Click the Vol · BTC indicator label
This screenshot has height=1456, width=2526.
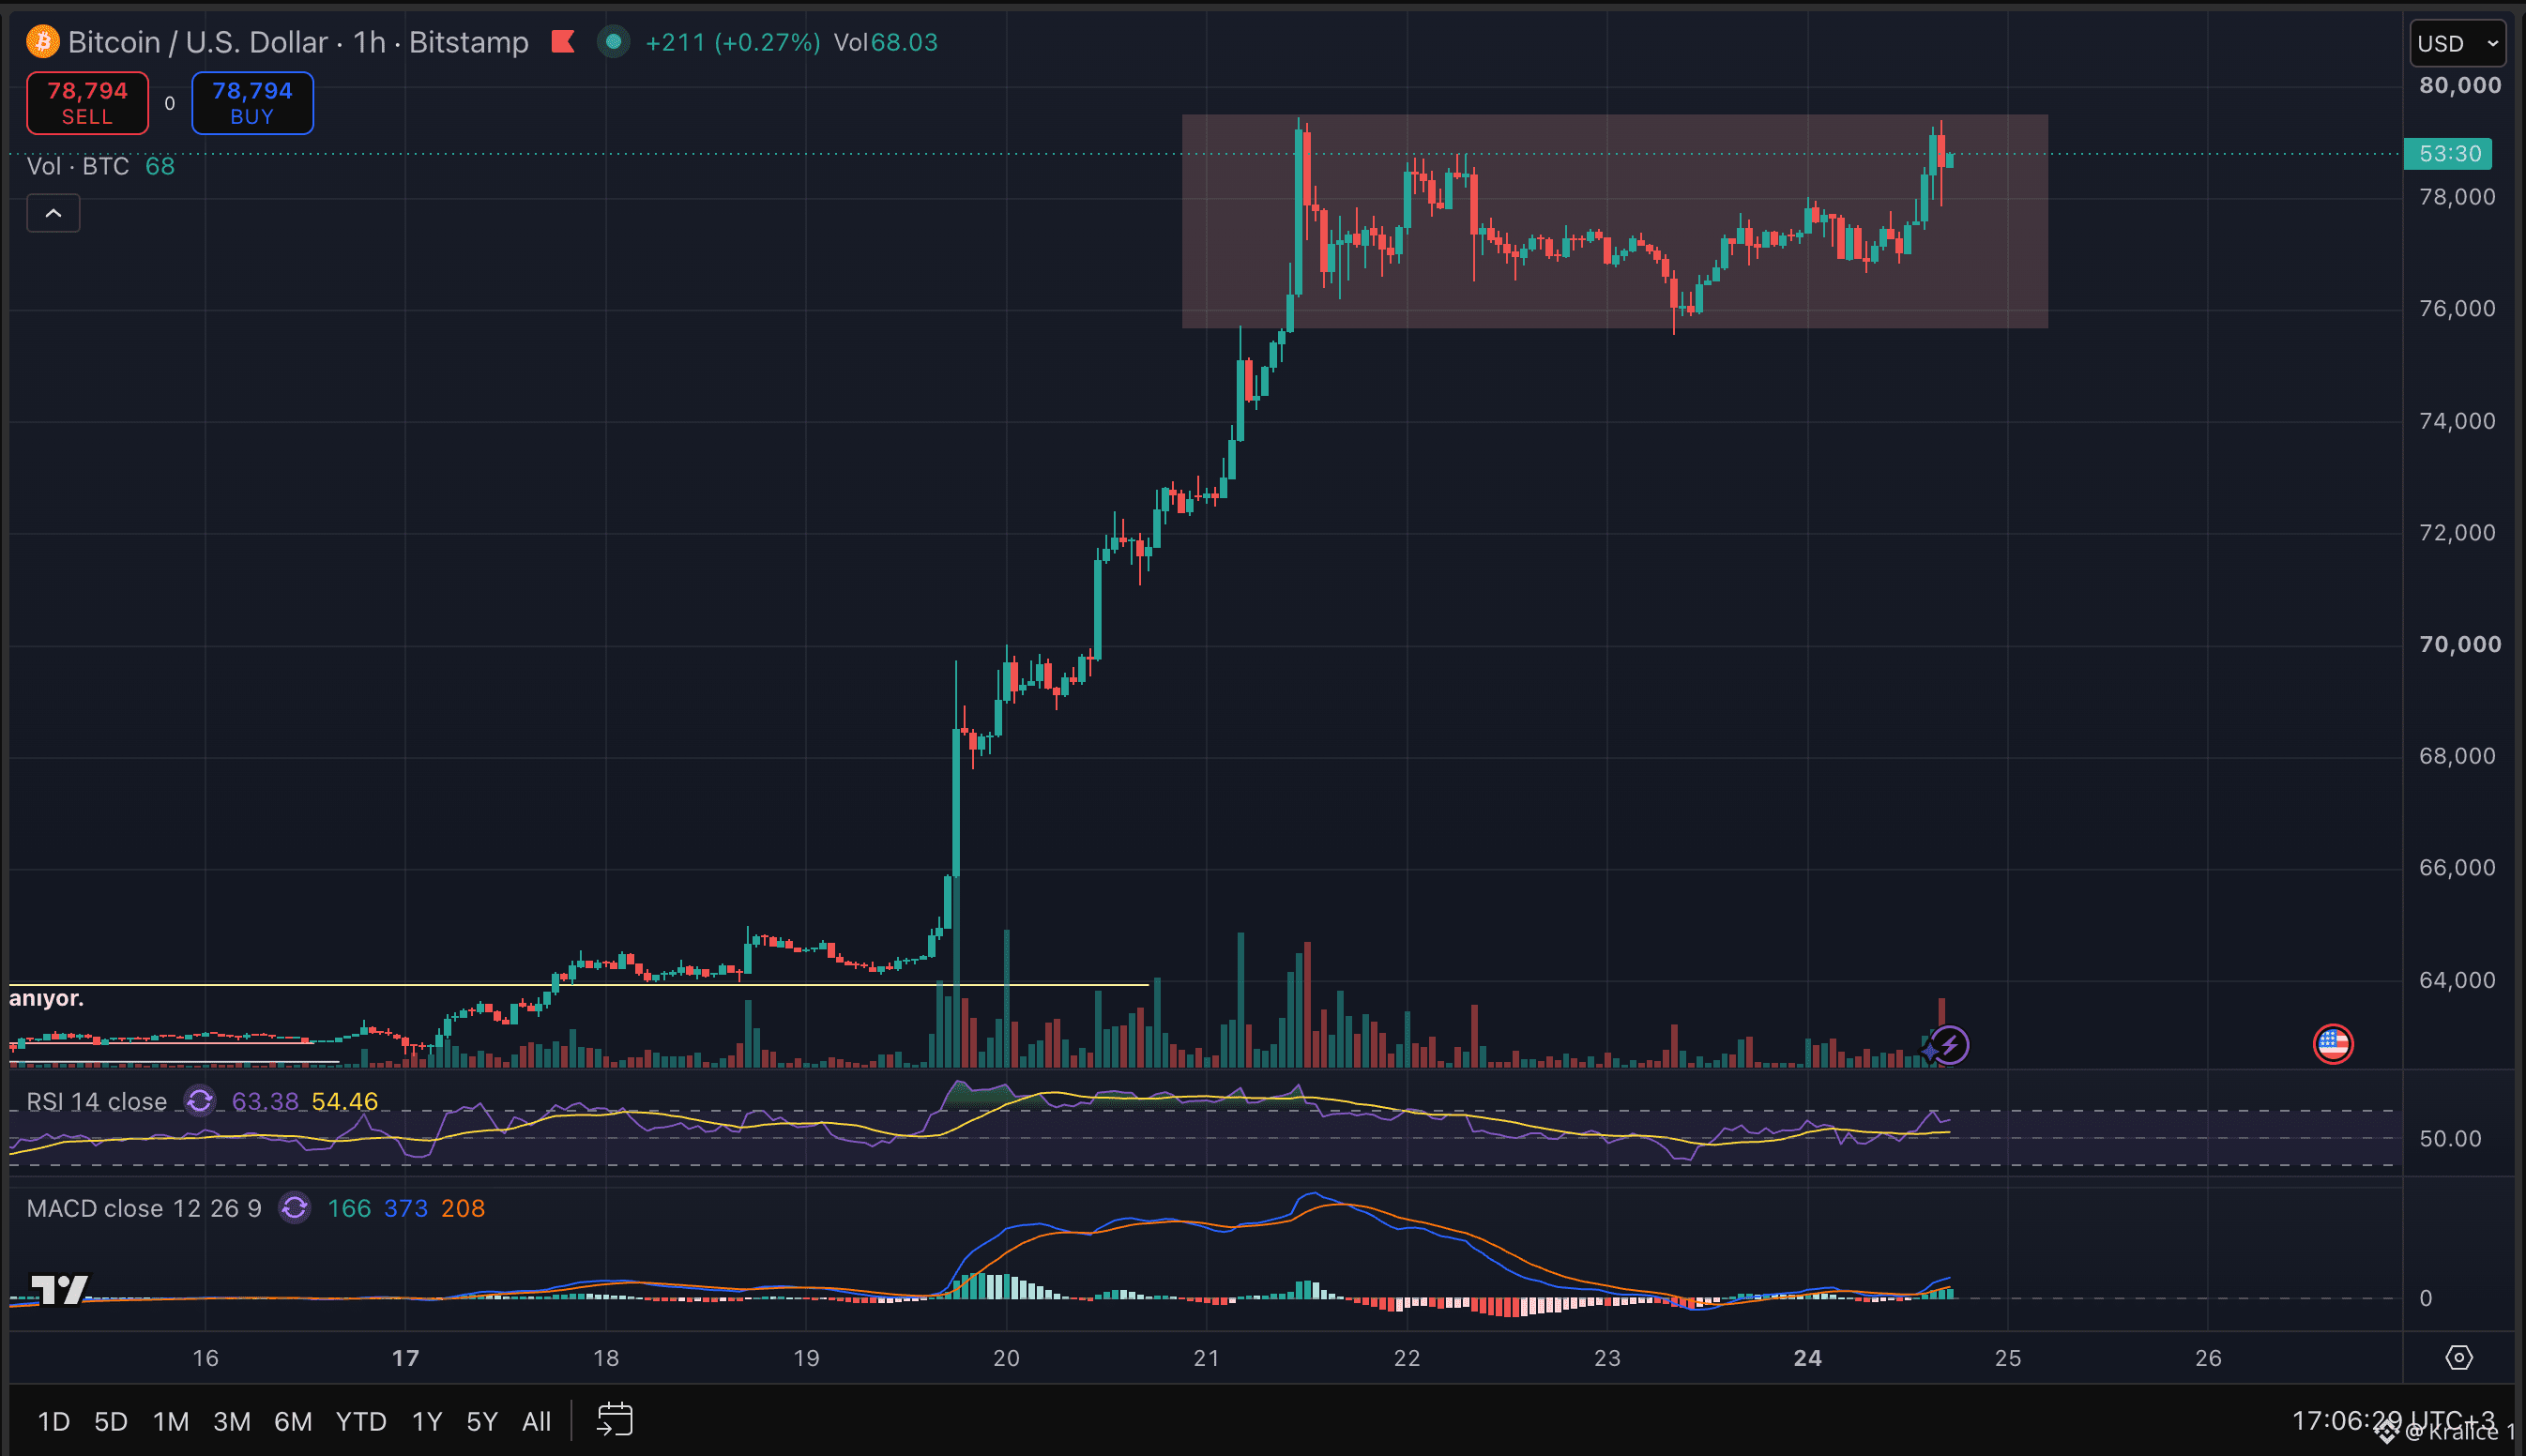(x=78, y=166)
